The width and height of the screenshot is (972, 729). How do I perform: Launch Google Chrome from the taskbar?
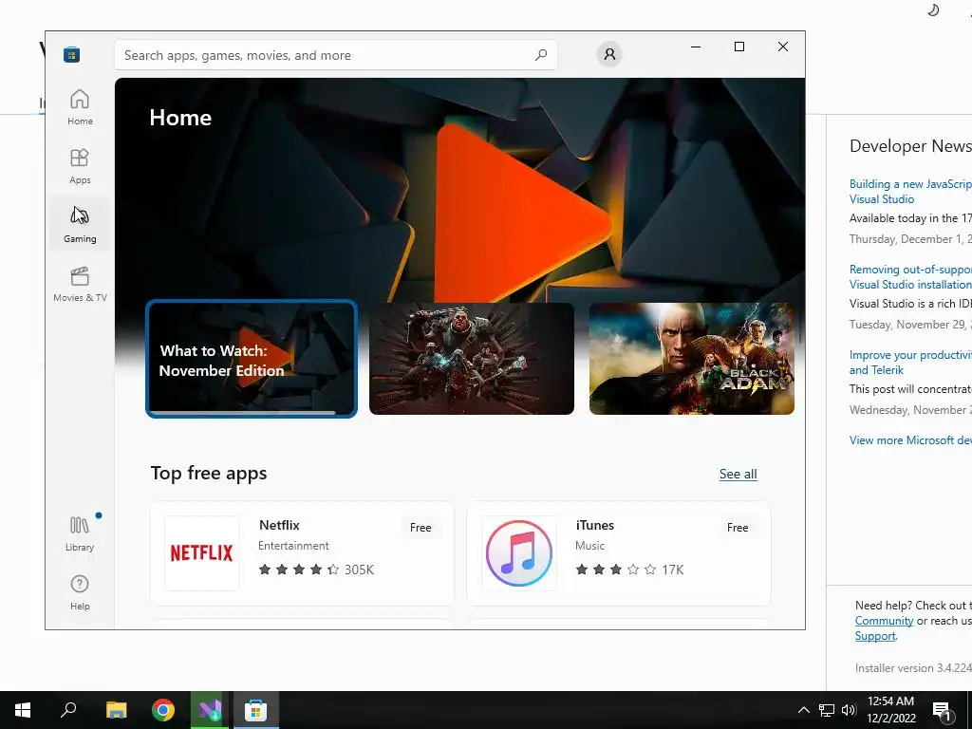(x=163, y=710)
